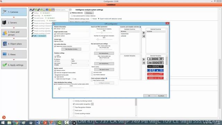Click the plate distribution time slider handle

(x=60, y=88)
